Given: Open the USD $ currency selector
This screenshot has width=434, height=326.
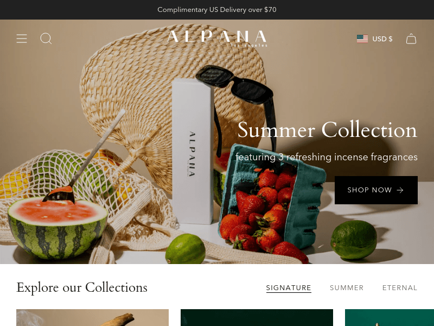Looking at the screenshot, I should [x=374, y=39].
